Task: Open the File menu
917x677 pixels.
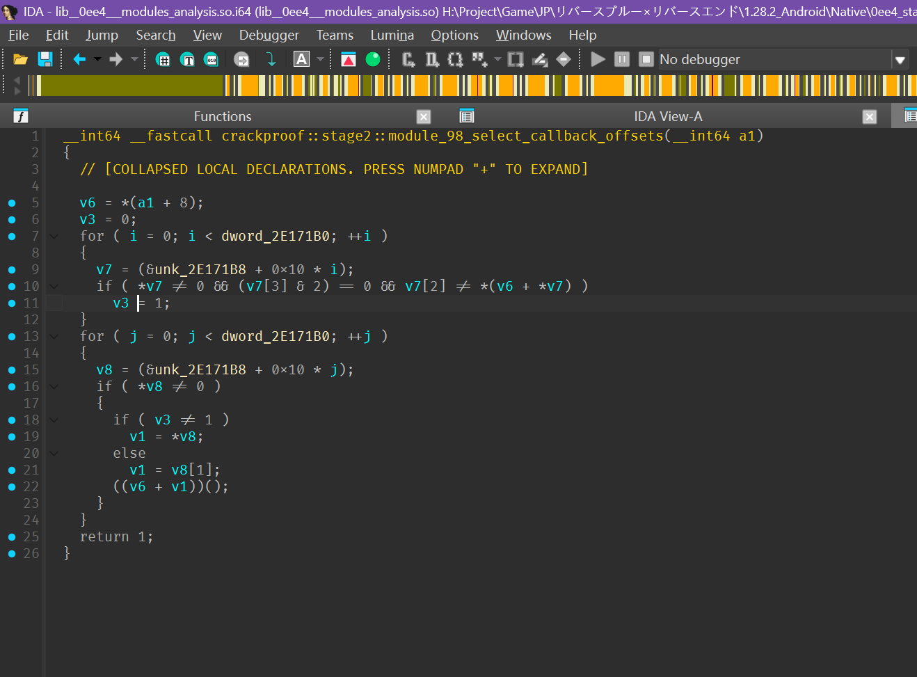Action: pyautogui.click(x=19, y=35)
